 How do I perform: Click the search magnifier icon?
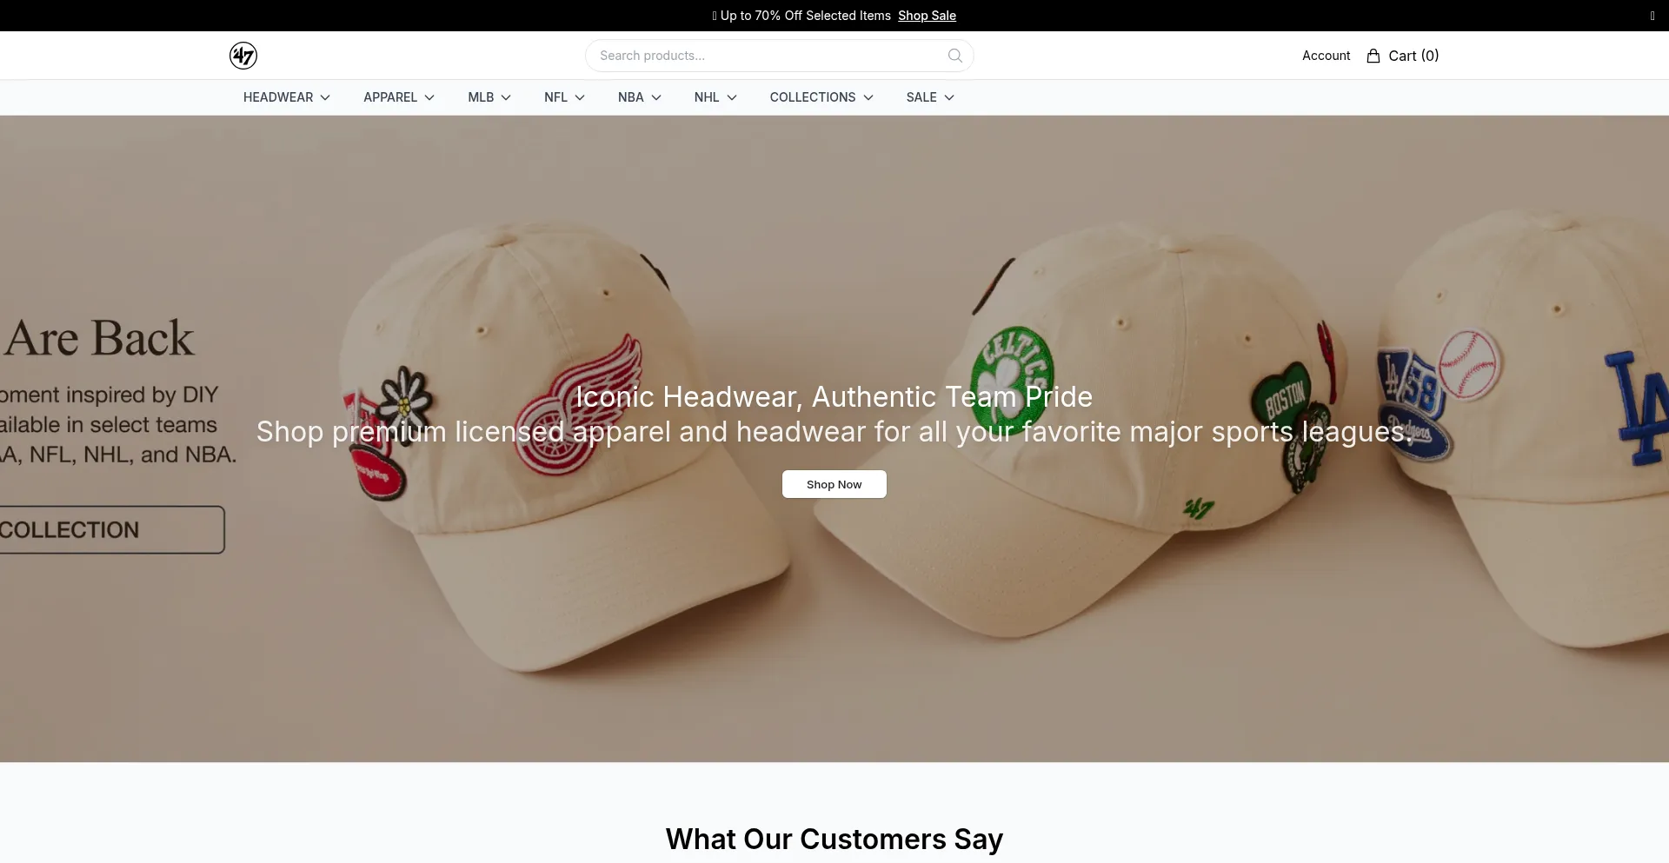point(955,56)
